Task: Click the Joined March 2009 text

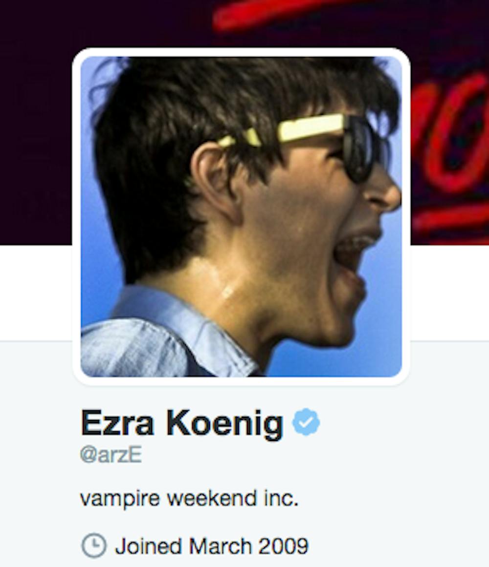Action: [x=212, y=546]
